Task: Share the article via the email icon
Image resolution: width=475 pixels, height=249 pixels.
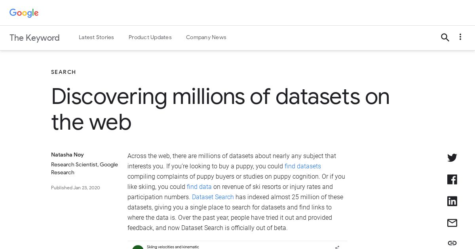Action: pos(452,223)
